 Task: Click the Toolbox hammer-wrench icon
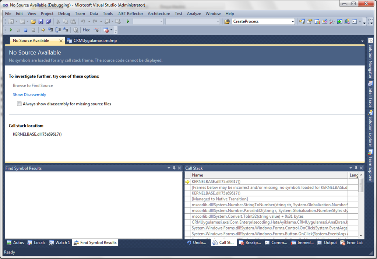click(x=332, y=22)
